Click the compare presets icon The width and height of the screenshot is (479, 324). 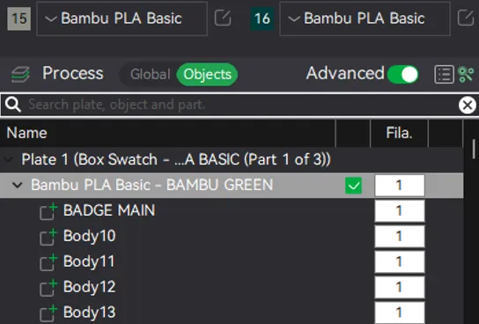click(x=466, y=74)
